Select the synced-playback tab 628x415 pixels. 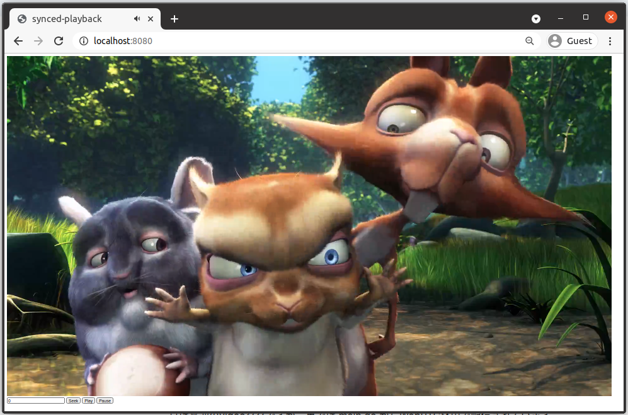(x=85, y=19)
